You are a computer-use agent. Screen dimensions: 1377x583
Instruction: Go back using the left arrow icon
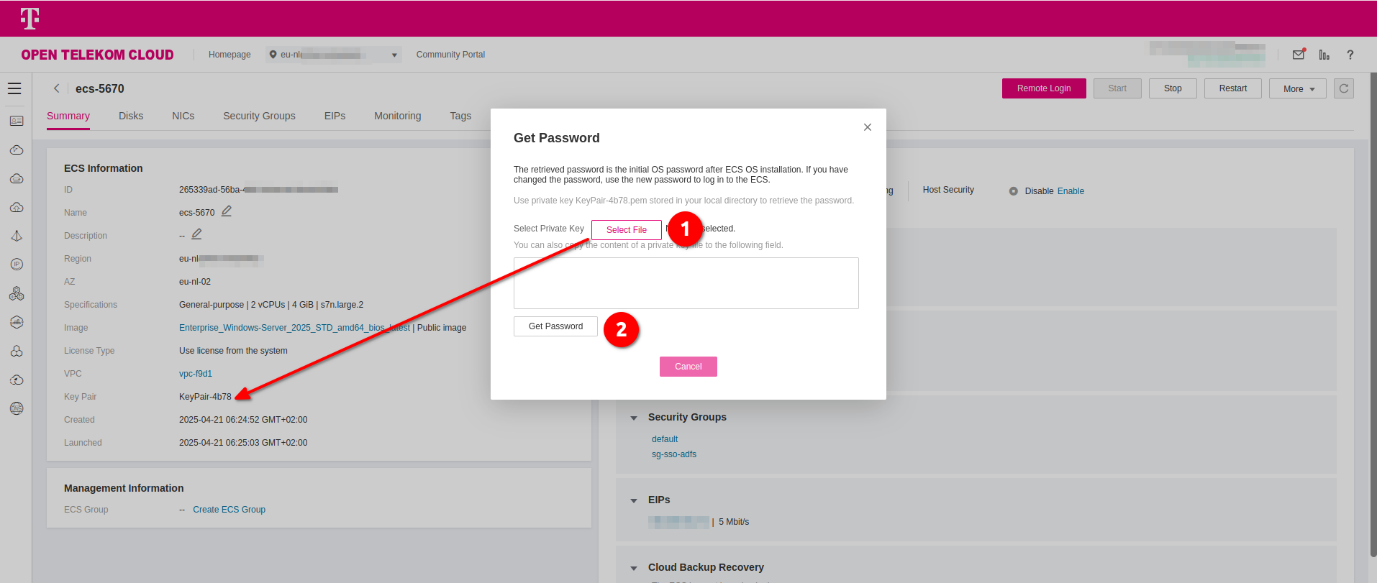point(56,88)
